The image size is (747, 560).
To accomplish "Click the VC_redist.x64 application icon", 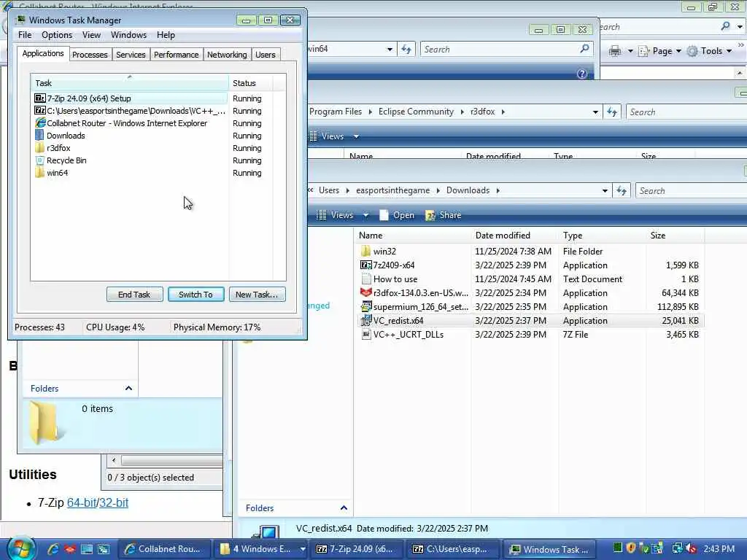I will pyautogui.click(x=365, y=321).
